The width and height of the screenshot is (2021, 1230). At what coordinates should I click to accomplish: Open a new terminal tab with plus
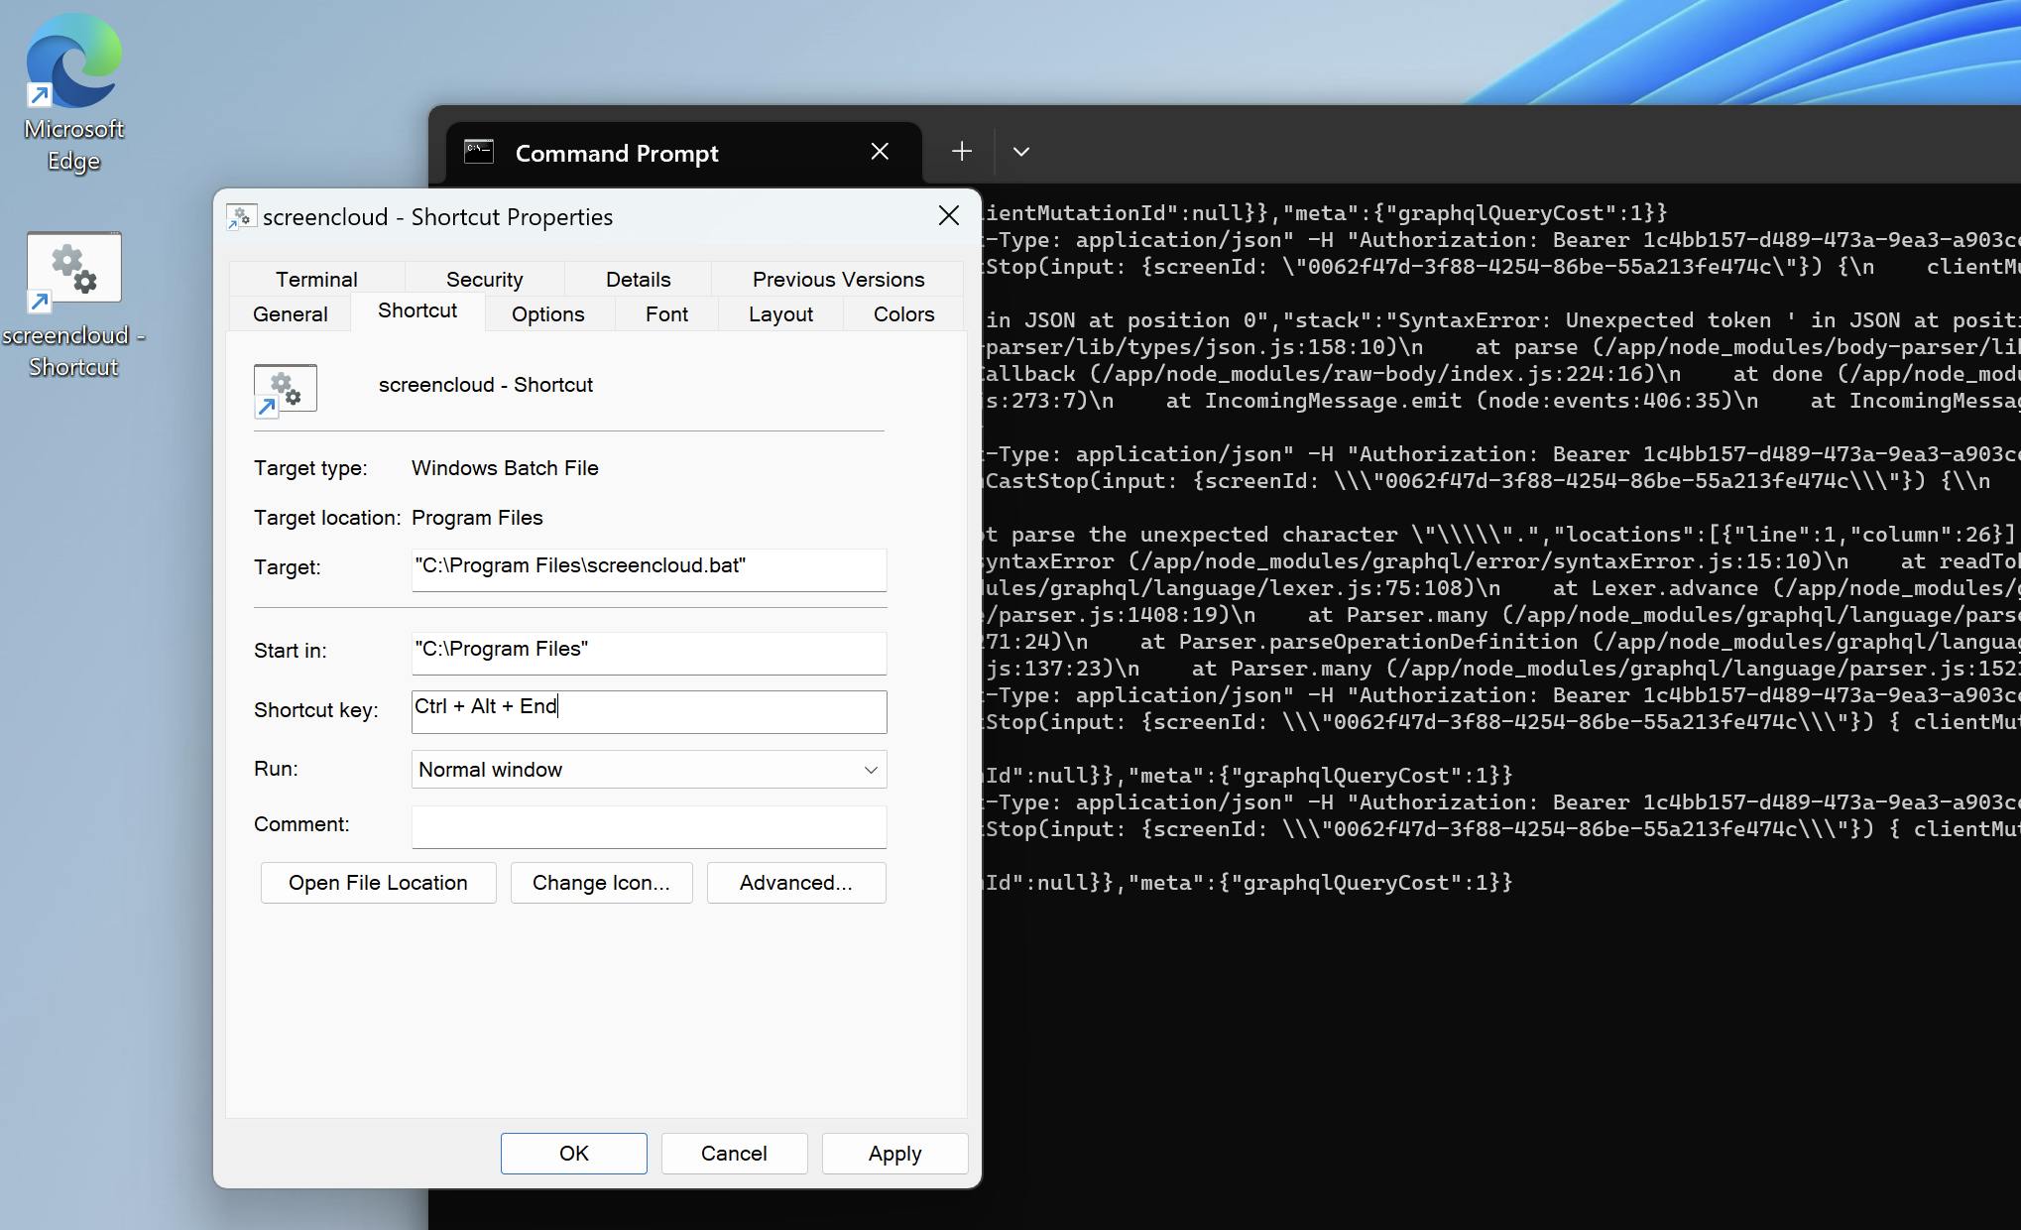[x=961, y=152]
